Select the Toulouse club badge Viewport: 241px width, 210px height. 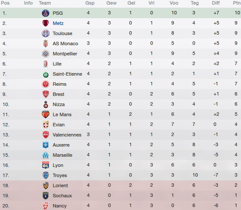46,33
